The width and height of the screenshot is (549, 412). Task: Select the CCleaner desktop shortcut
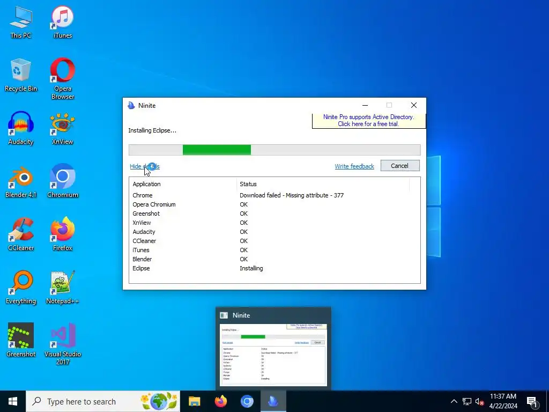(x=21, y=234)
